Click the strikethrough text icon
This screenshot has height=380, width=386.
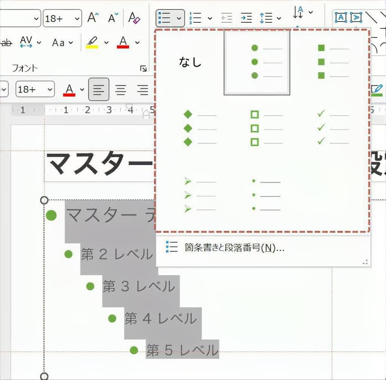pos(6,42)
